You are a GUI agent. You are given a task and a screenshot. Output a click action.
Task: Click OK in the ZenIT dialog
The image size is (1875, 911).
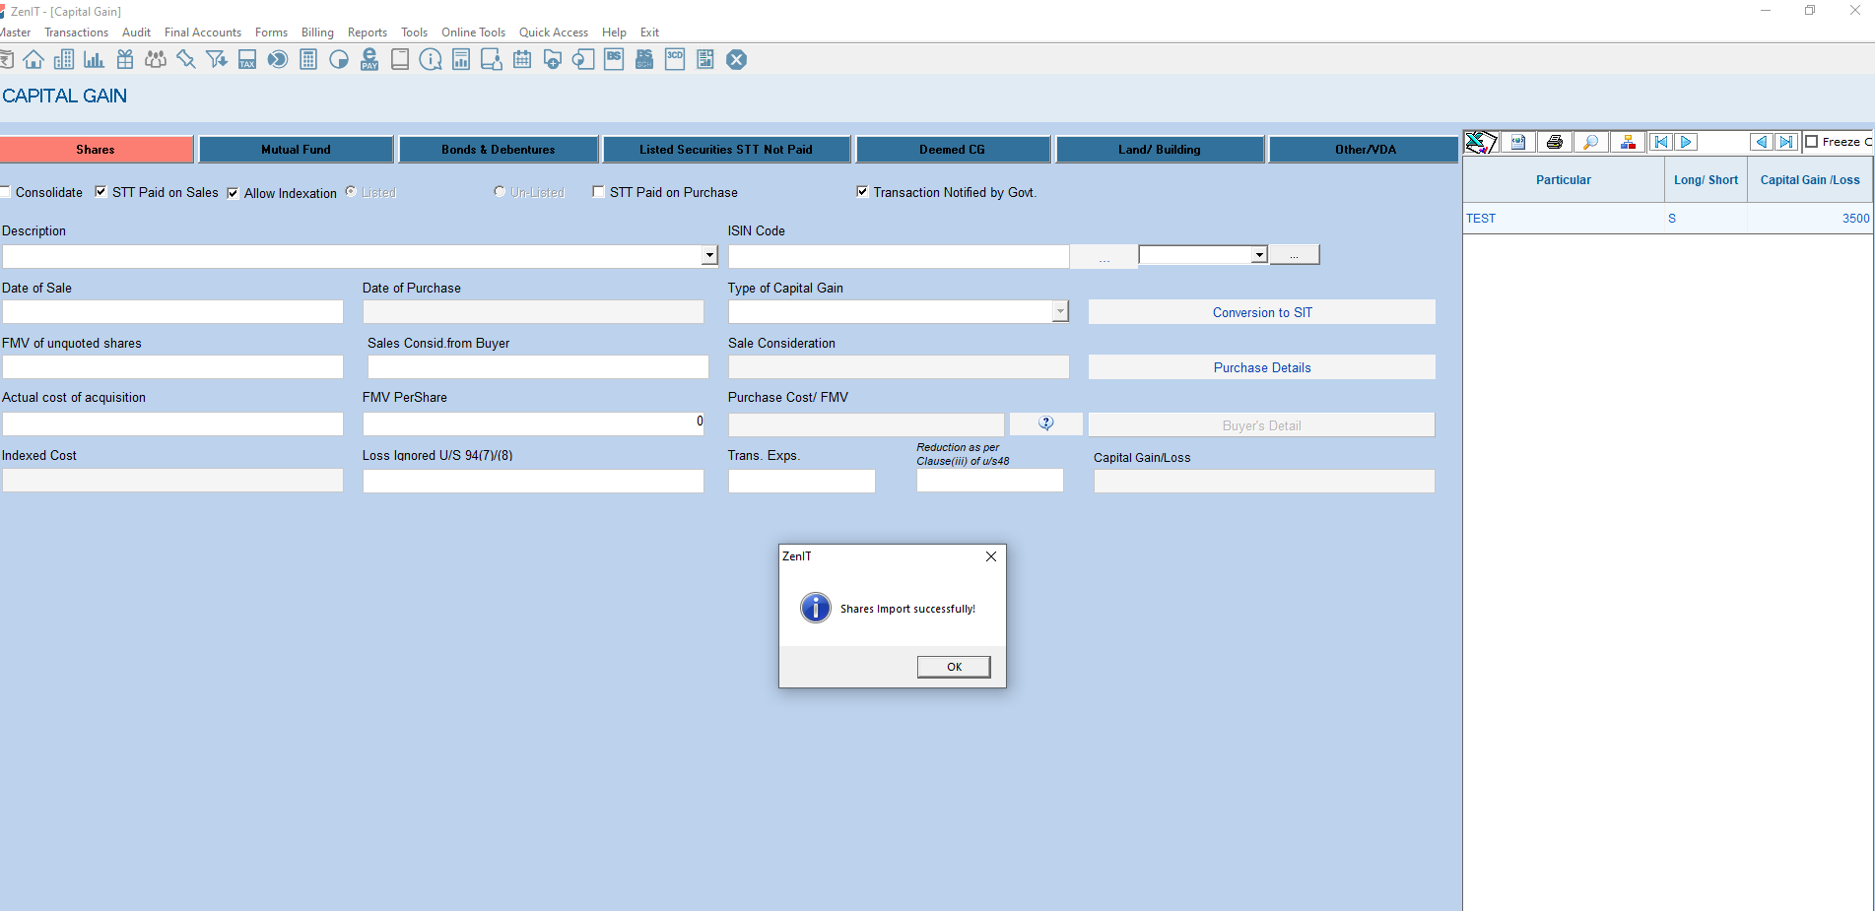point(954,667)
